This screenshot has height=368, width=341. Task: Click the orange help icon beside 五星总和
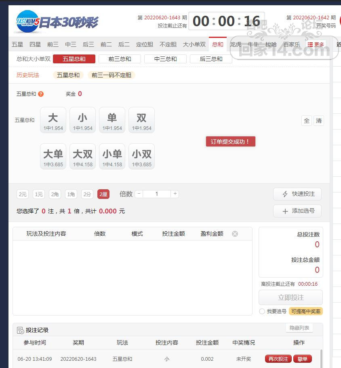41,94
